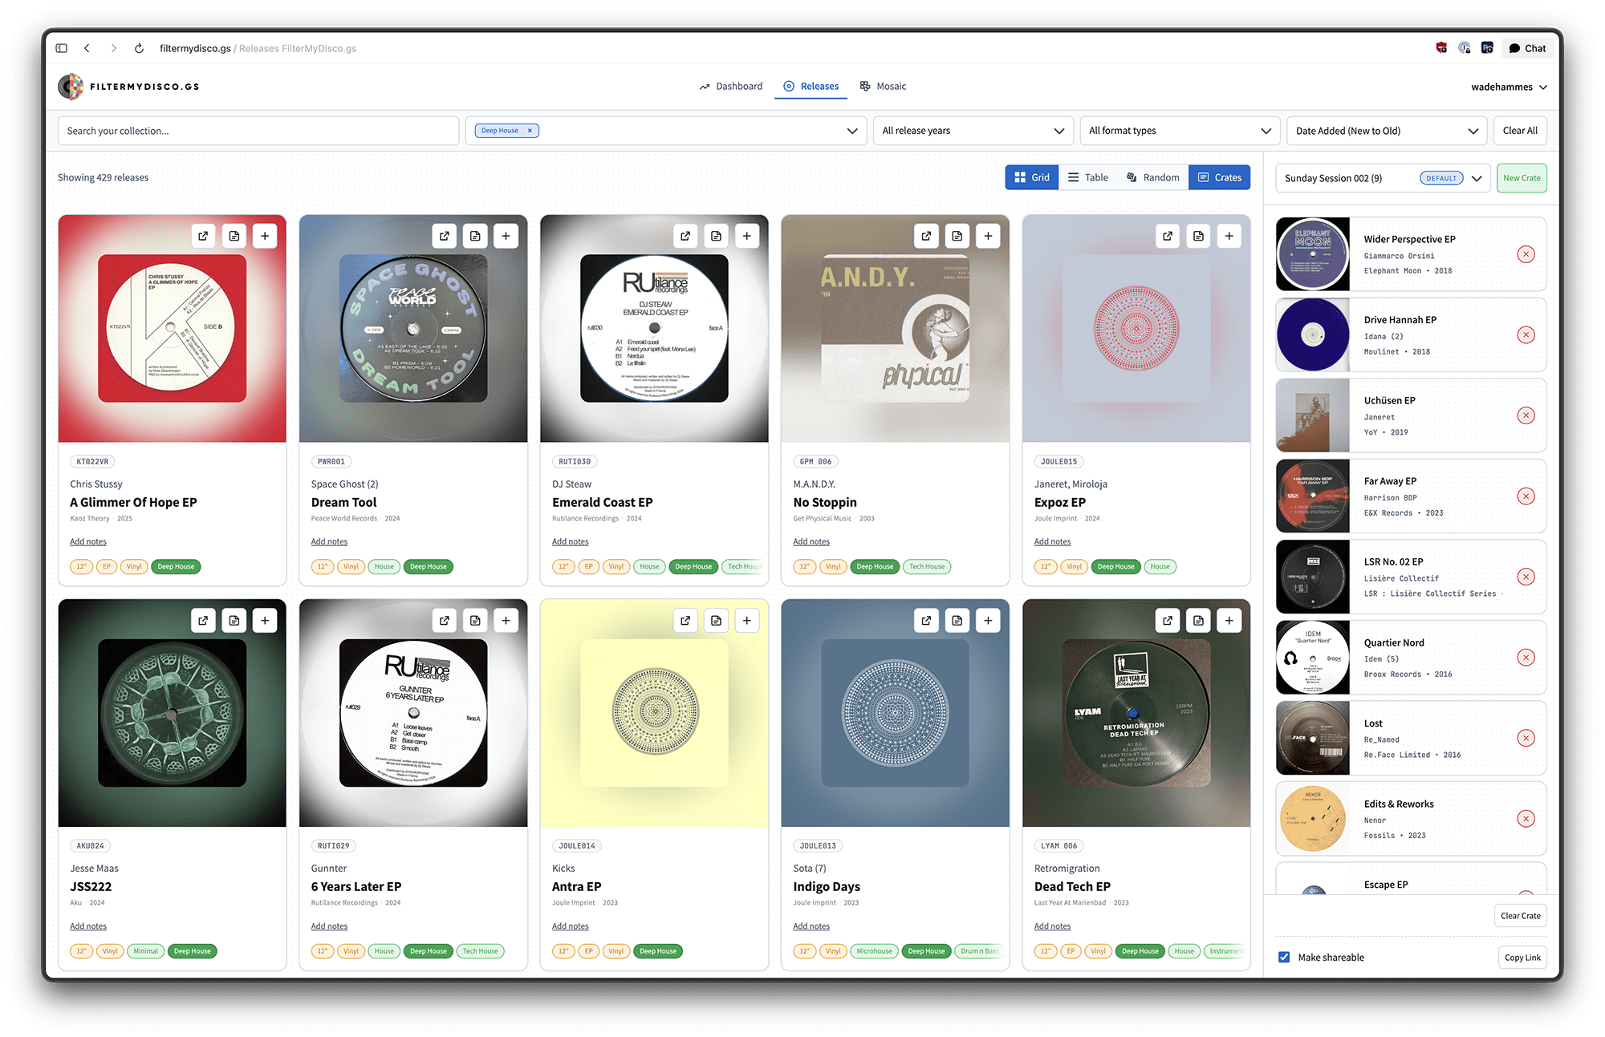The image size is (1605, 1037).
Task: Remove Uchüsen EP from crate
Action: [1526, 415]
